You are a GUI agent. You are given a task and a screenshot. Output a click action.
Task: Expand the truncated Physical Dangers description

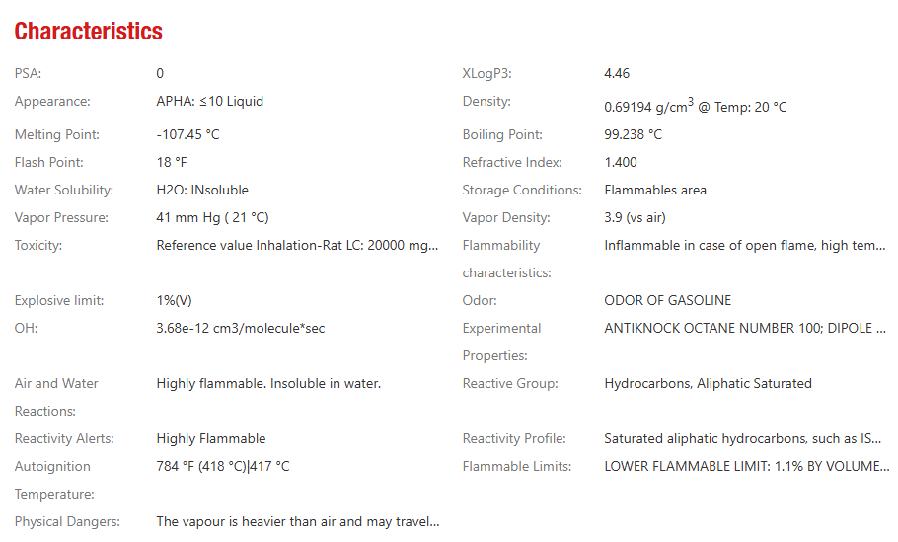pos(297,521)
